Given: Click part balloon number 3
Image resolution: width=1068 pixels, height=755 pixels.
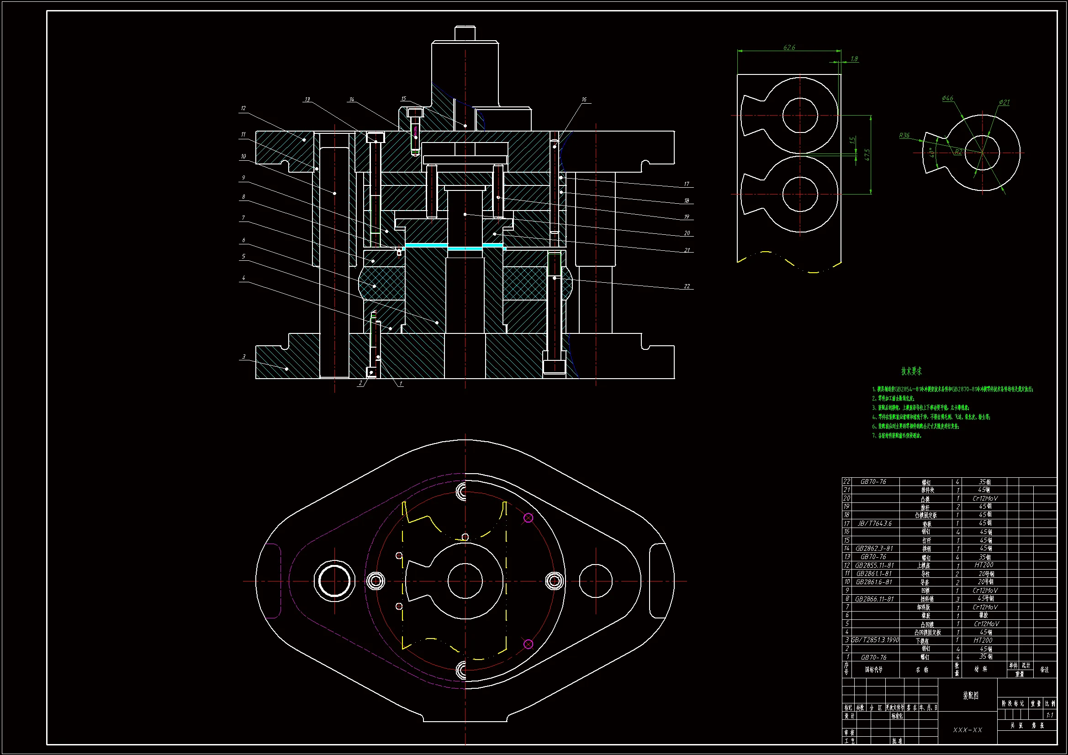Looking at the screenshot, I should (244, 357).
